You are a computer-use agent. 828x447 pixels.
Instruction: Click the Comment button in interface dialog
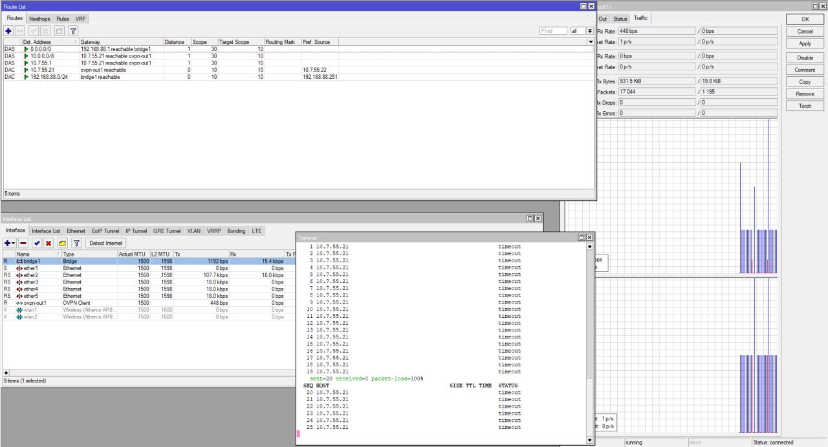[805, 70]
